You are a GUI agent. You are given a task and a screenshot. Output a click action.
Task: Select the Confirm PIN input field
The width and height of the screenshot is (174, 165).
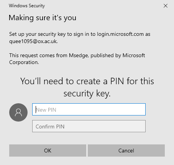89,126
